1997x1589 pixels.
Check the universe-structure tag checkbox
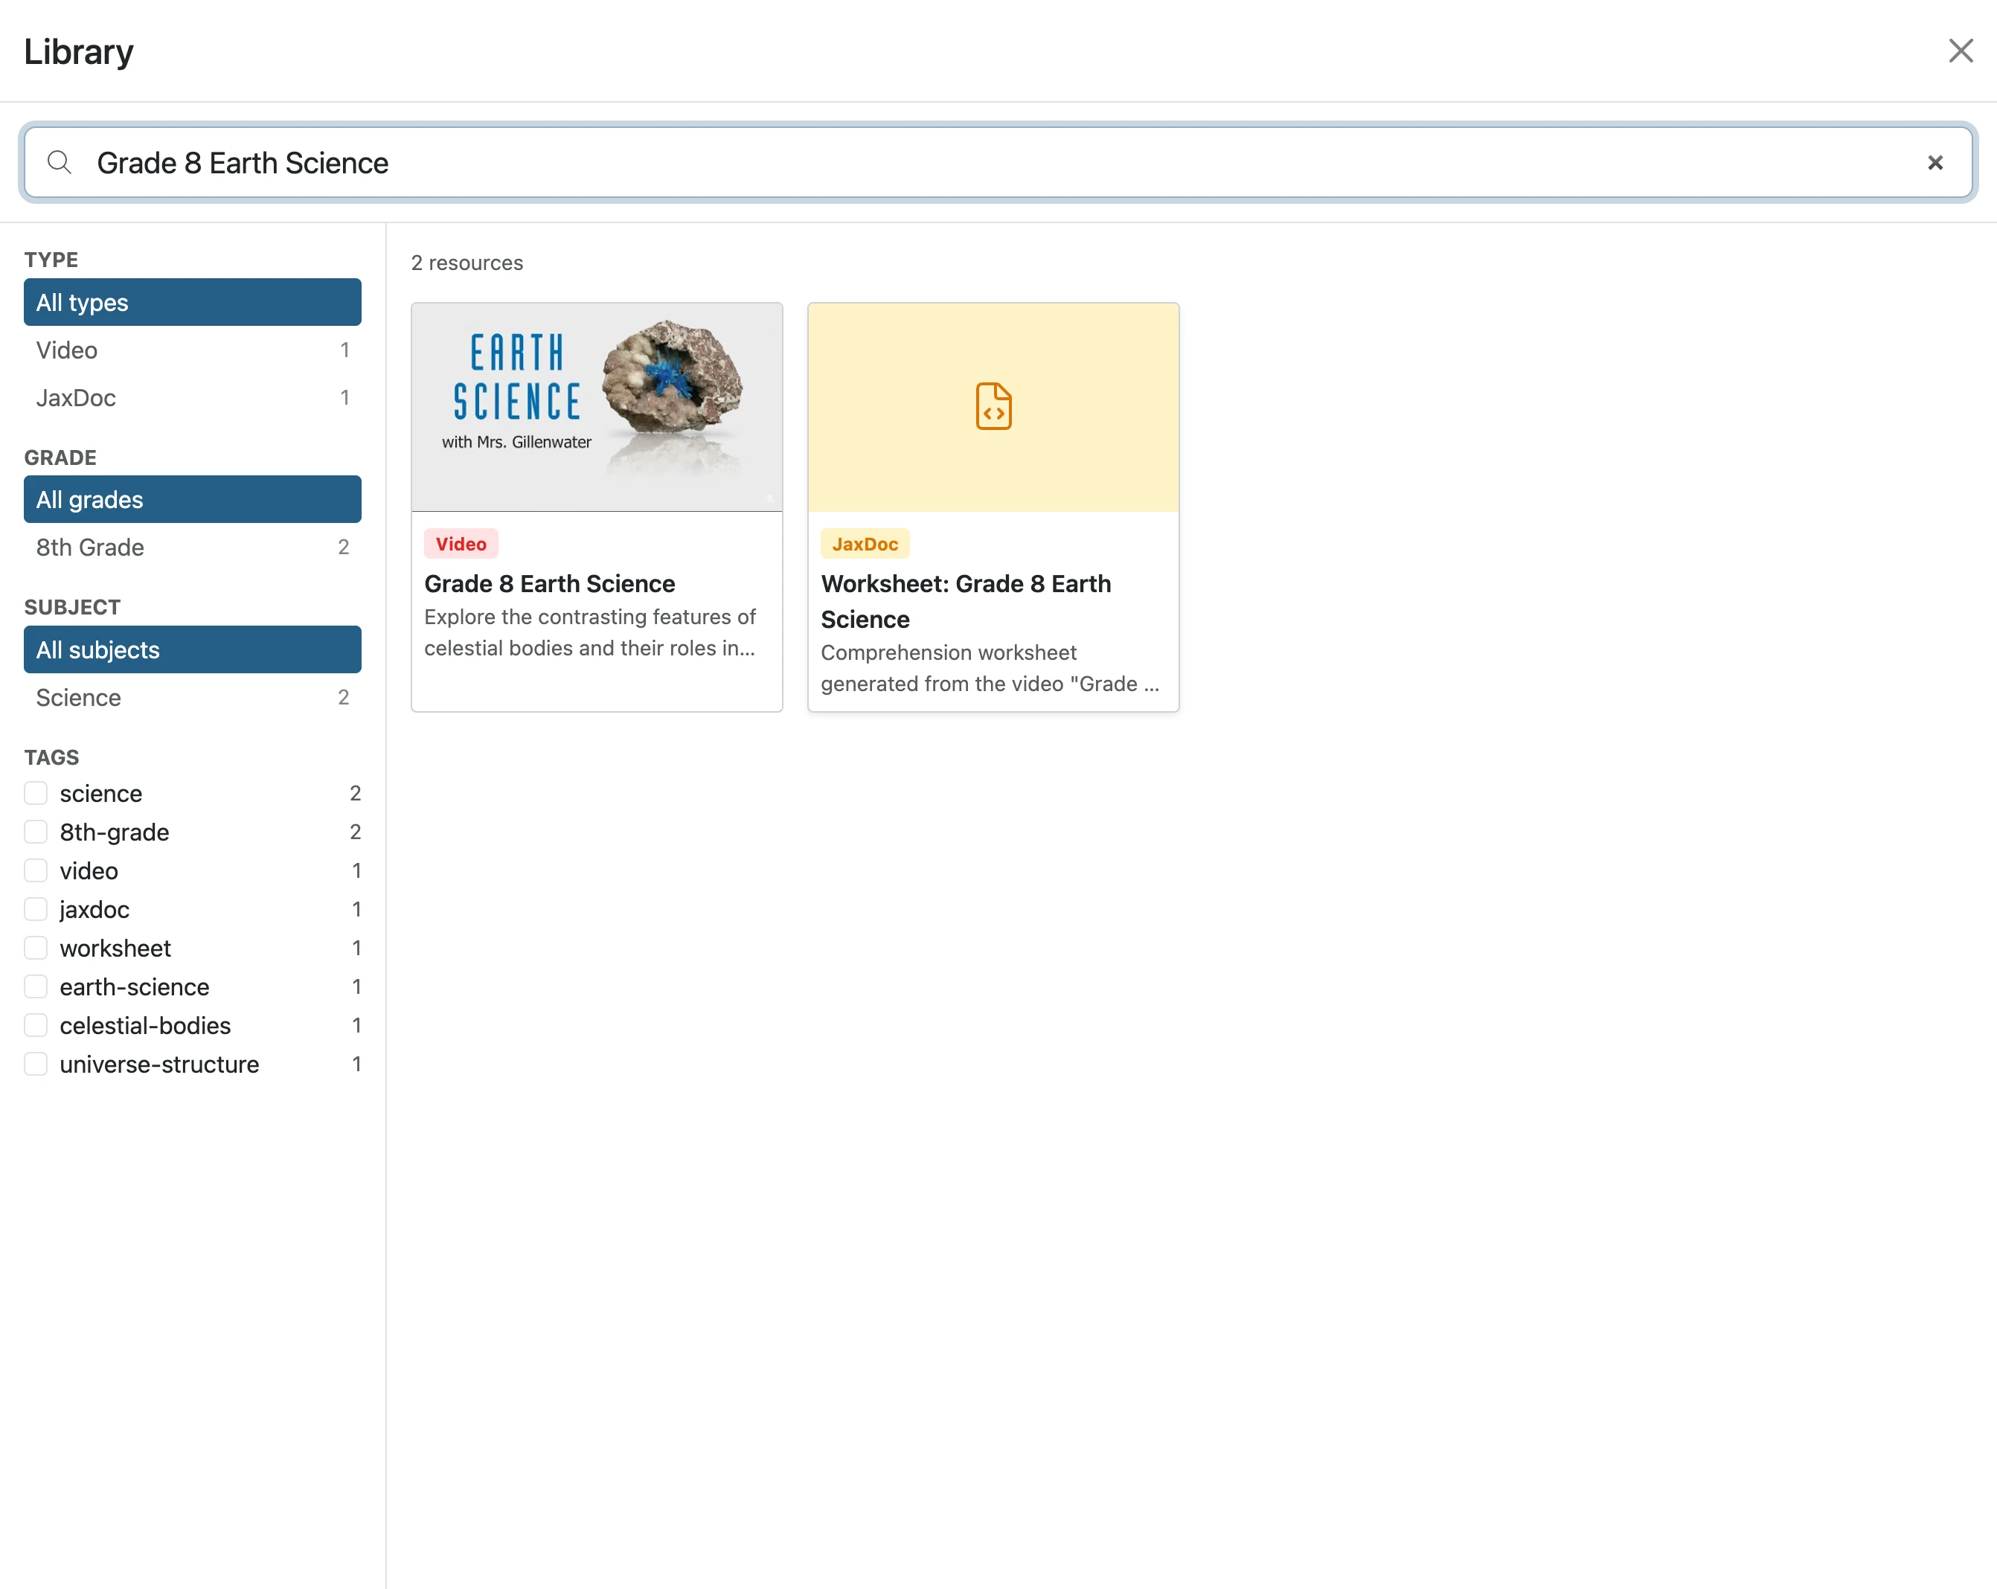[x=35, y=1064]
